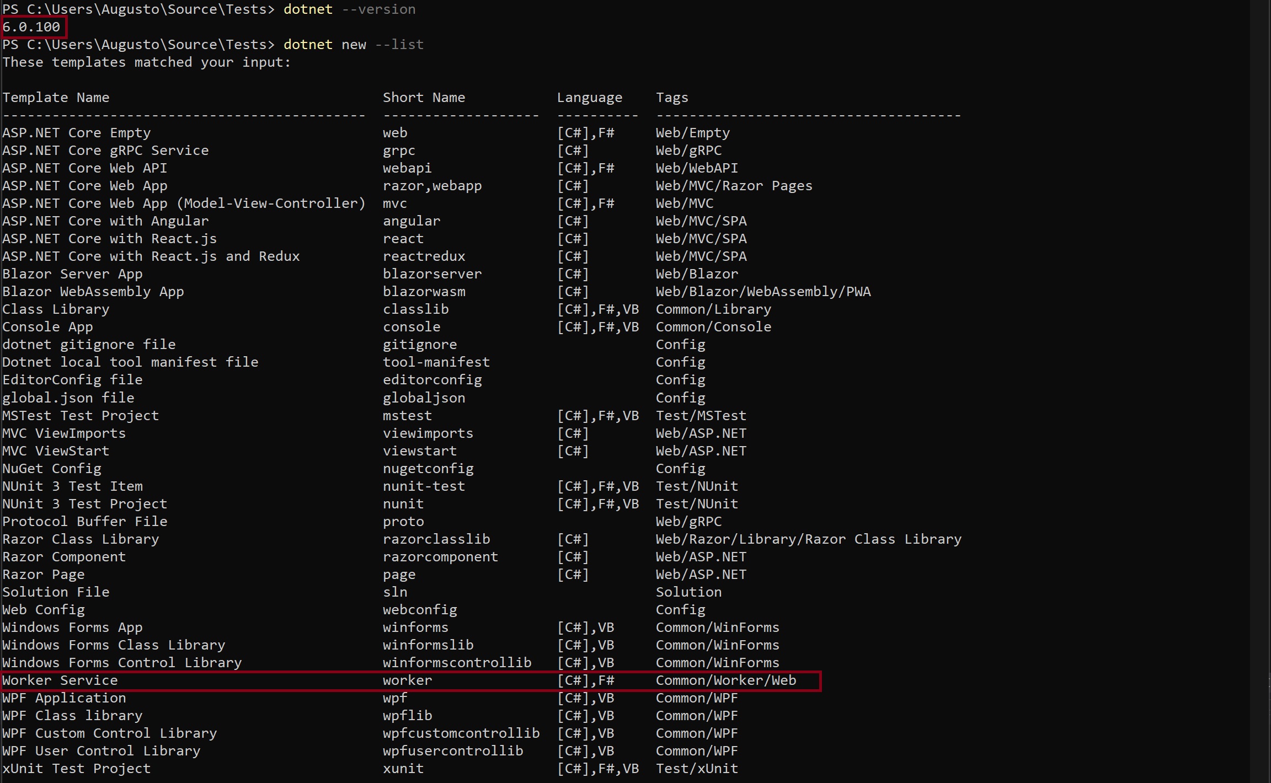The image size is (1271, 783).
Task: Click the 'nunit-test' short name
Action: click(424, 486)
